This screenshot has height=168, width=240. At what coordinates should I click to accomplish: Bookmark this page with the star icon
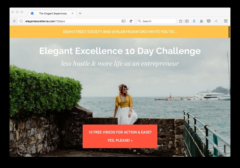[x=181, y=21]
